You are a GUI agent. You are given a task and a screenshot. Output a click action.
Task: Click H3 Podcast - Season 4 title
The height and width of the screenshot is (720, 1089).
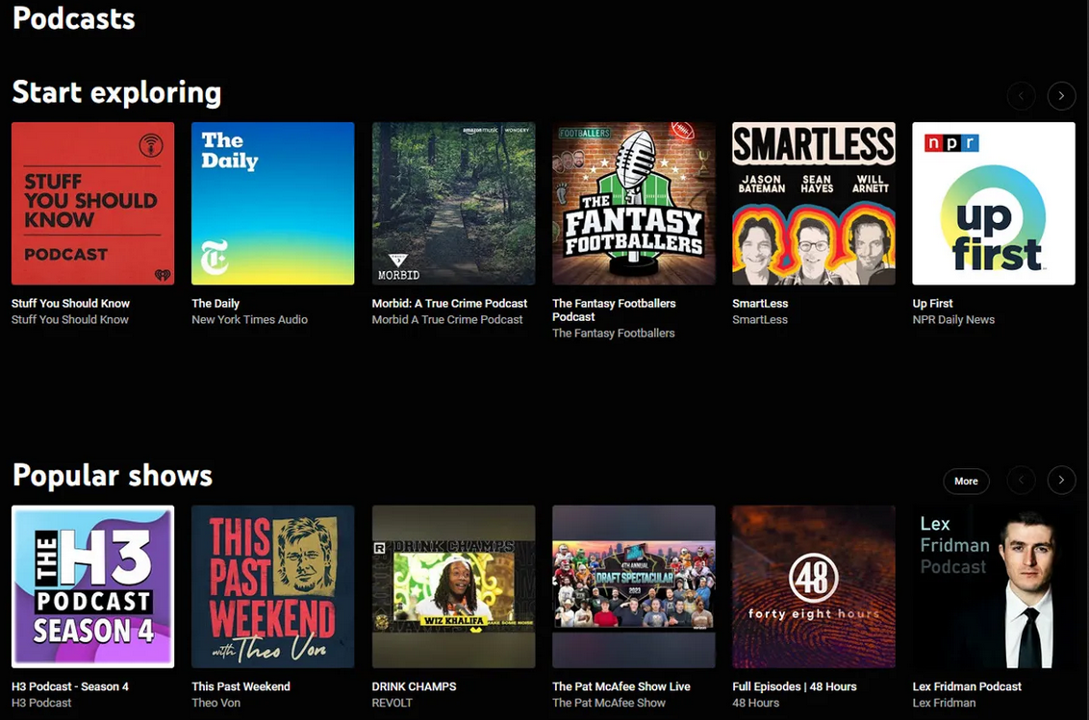[x=70, y=686]
